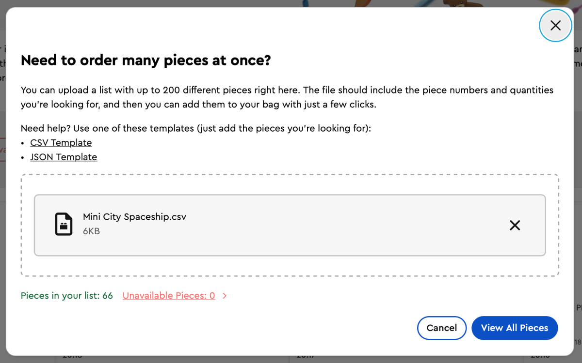The width and height of the screenshot is (582, 363).
Task: Click the View All Pieces button
Action: pos(514,328)
